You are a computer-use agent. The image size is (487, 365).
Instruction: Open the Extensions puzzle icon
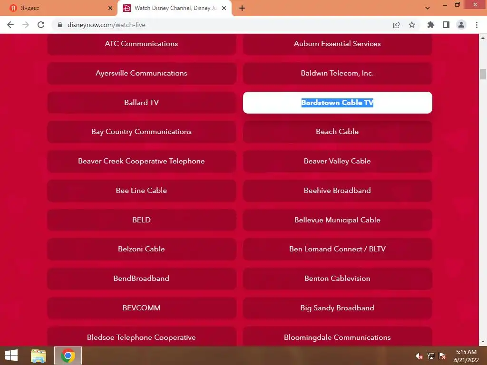click(x=430, y=25)
